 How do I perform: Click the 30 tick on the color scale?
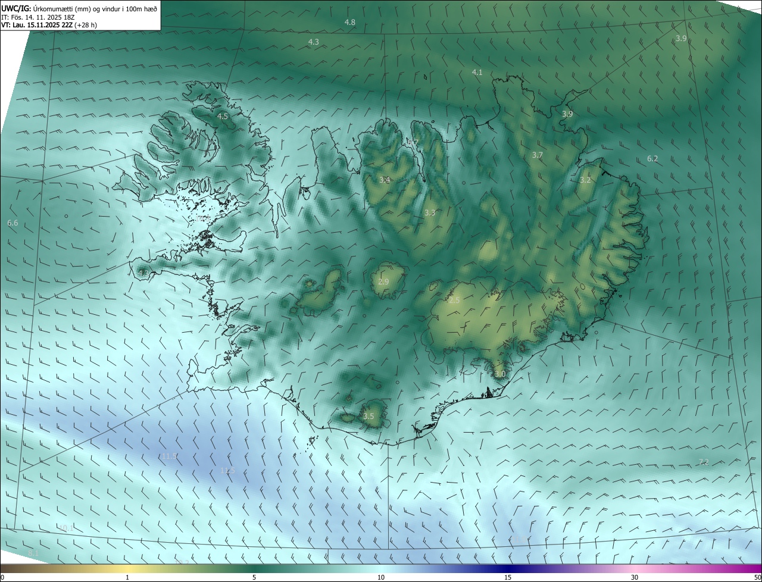(635, 577)
